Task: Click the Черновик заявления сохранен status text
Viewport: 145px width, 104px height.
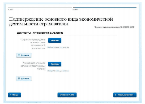Action: tap(114, 27)
